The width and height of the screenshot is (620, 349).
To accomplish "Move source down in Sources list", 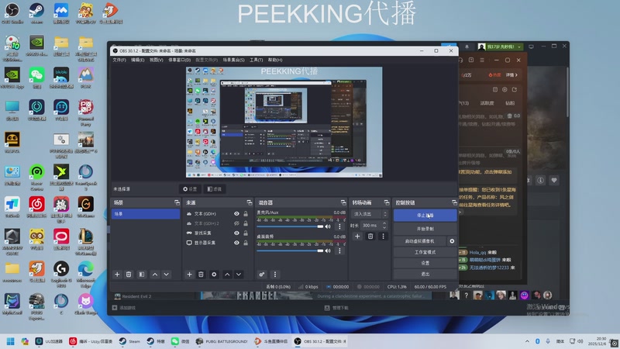I will point(239,275).
